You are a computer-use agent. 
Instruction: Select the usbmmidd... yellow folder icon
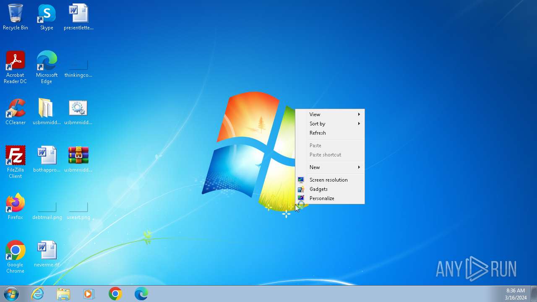pyautogui.click(x=47, y=112)
